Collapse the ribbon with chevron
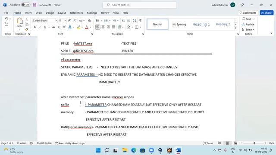Image resolution: width=276 pixels, height=155 pixels. pos(271,33)
